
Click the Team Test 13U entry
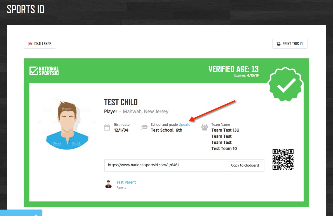click(225, 130)
